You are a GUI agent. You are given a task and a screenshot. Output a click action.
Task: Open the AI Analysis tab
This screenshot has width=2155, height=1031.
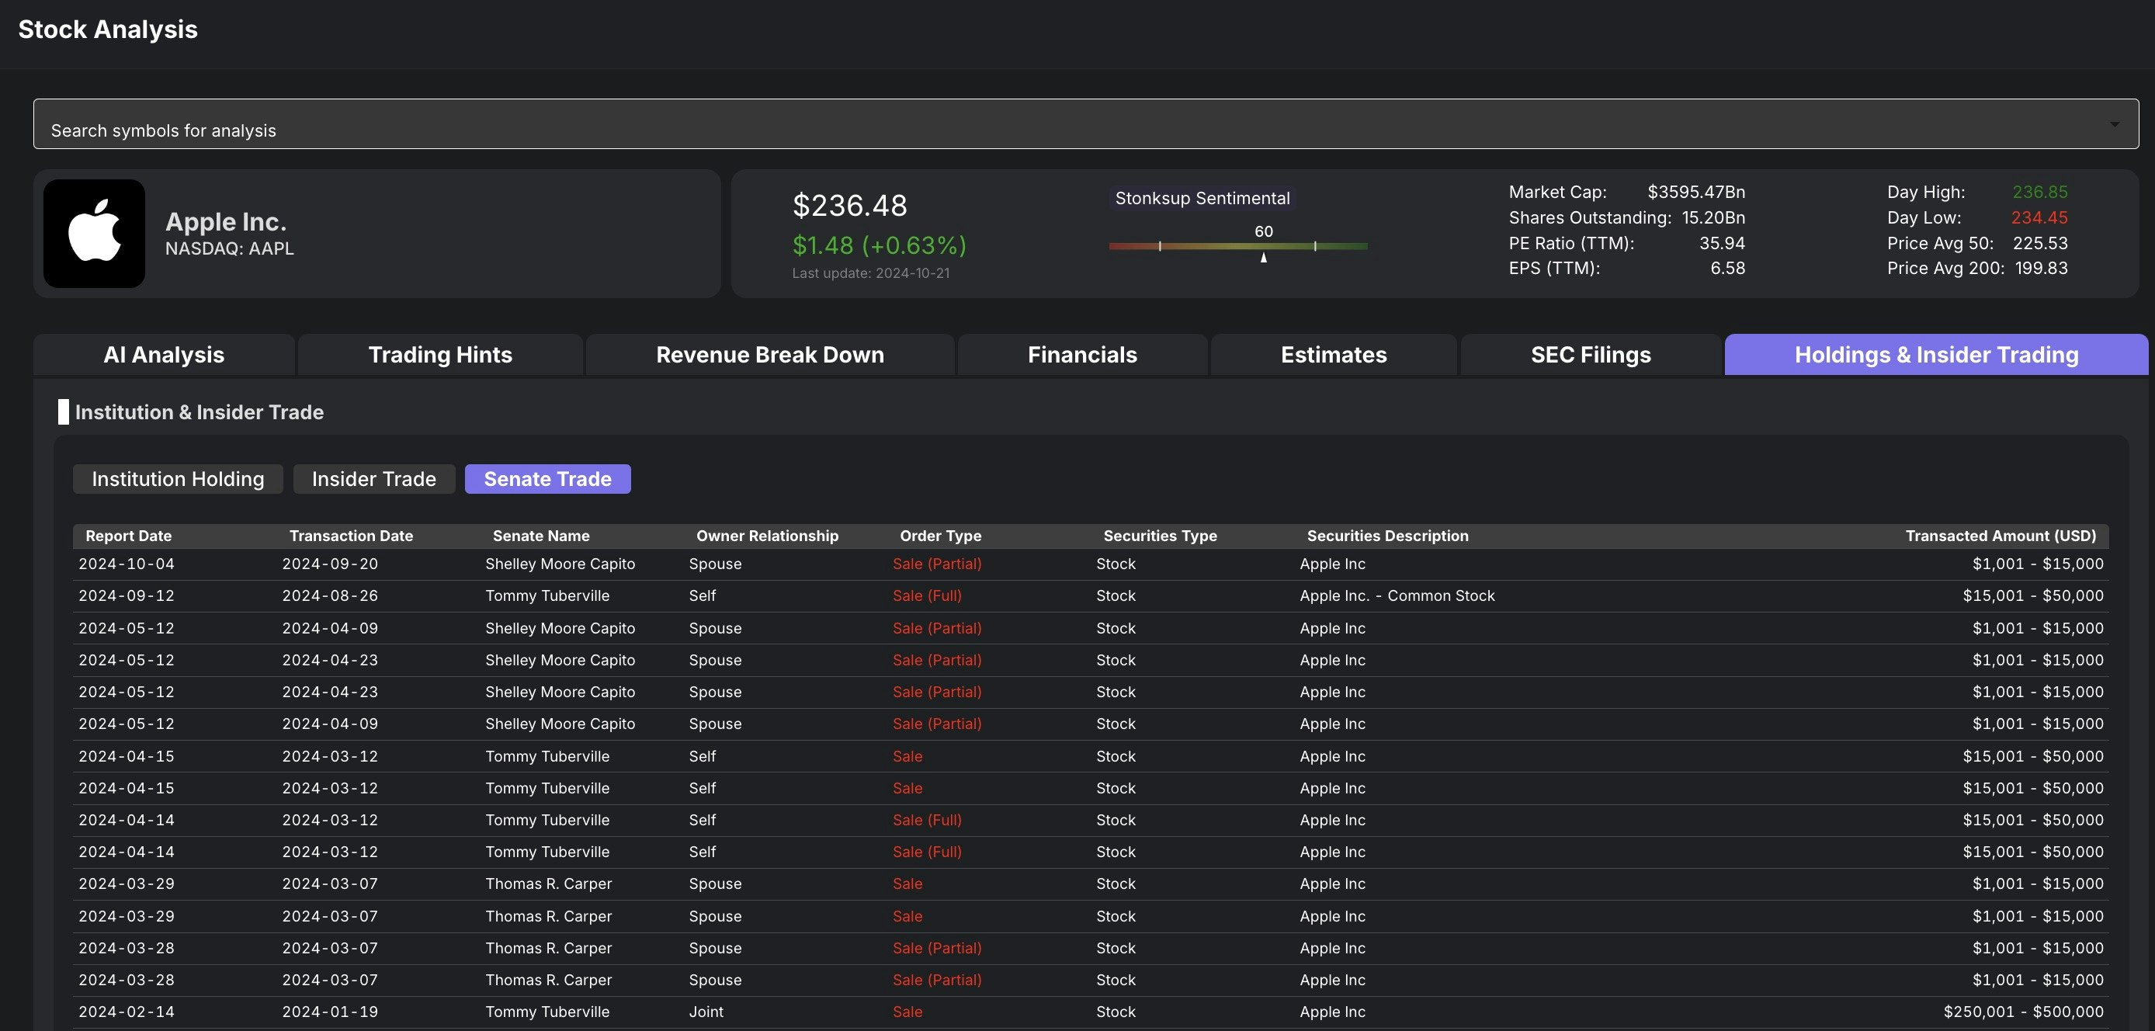164,355
